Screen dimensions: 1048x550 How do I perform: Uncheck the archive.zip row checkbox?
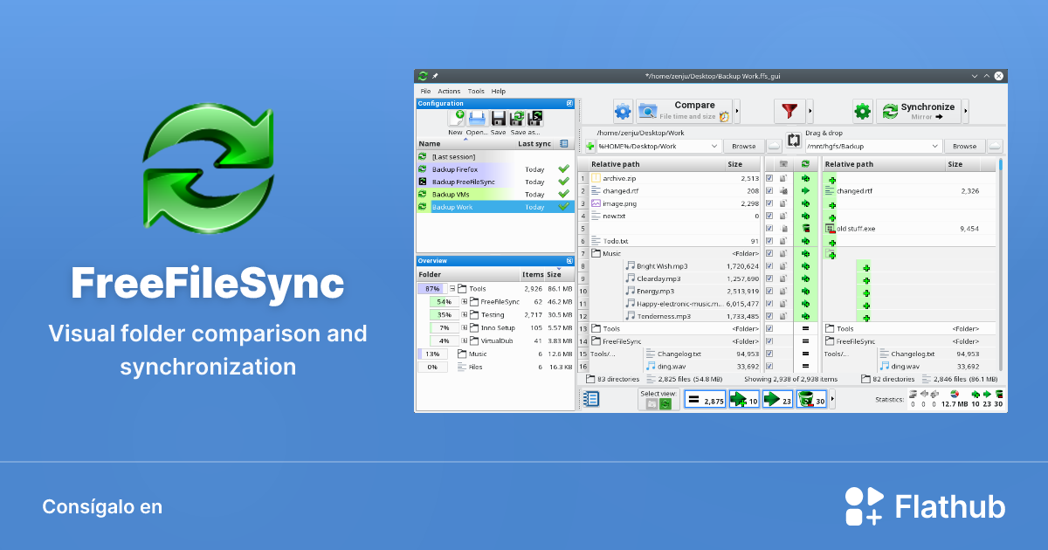tap(770, 177)
